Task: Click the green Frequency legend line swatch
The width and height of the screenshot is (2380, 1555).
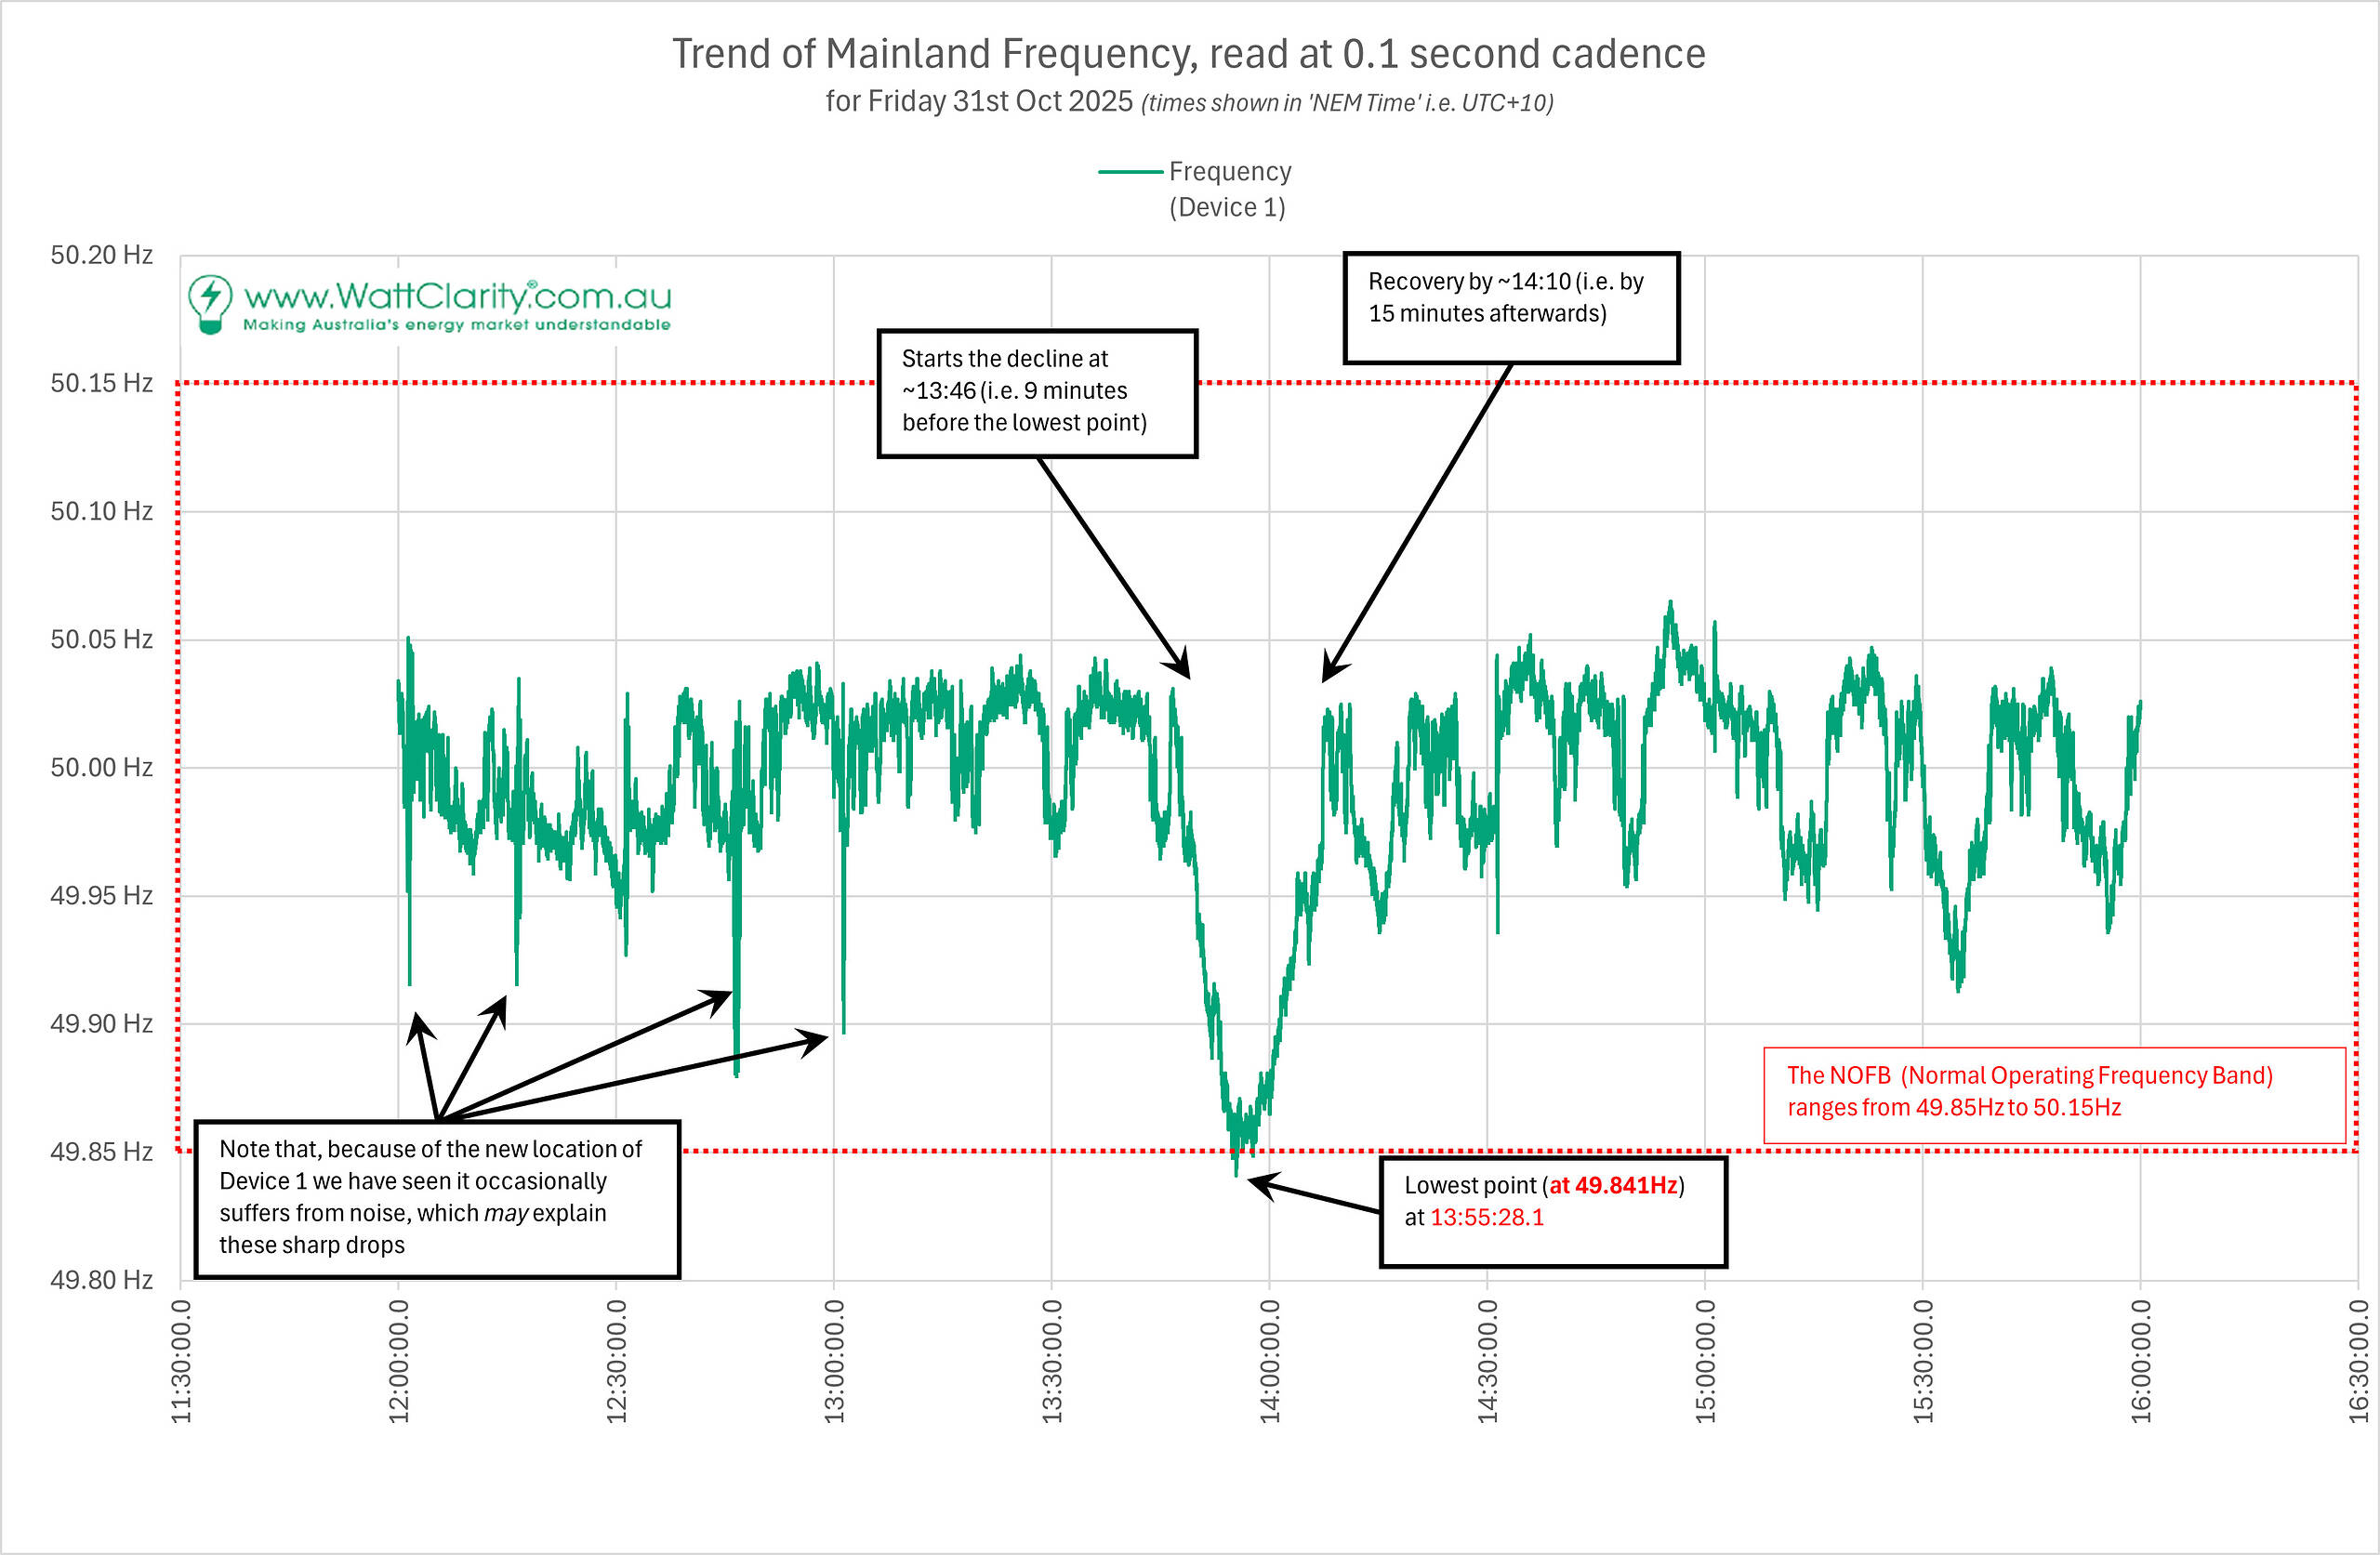Action: 1130,172
